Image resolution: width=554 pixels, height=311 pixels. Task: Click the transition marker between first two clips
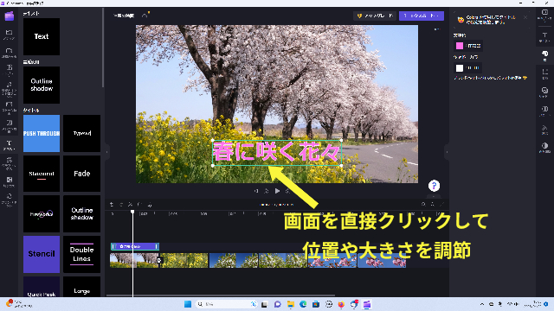(159, 260)
